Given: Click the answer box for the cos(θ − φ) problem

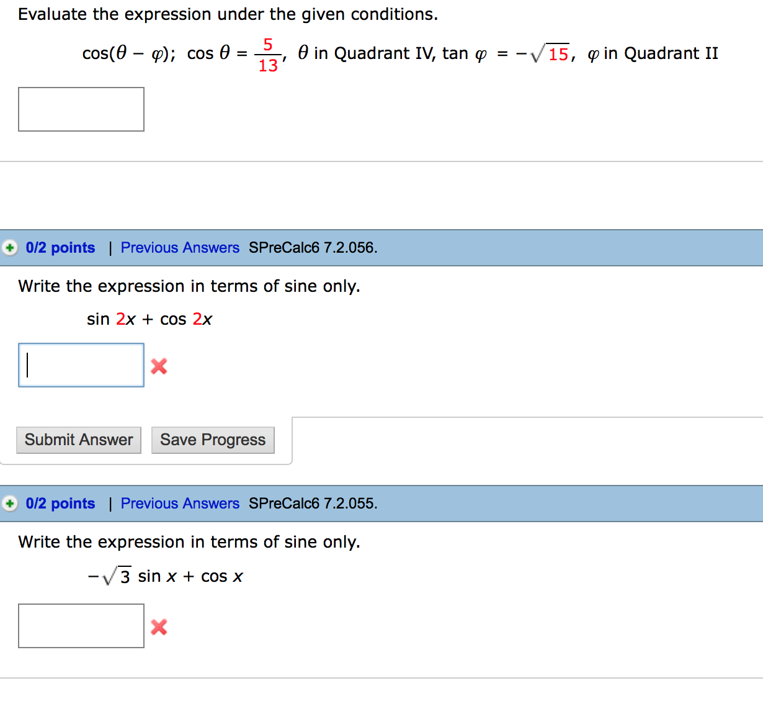Looking at the screenshot, I should tap(81, 109).
